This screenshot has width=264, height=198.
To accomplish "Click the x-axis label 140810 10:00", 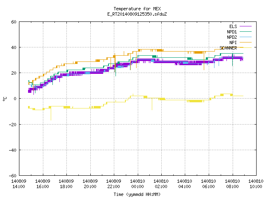I will pos(256,184).
